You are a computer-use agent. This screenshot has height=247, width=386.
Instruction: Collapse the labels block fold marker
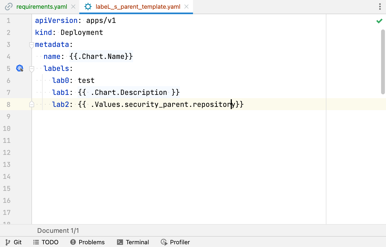pos(32,69)
